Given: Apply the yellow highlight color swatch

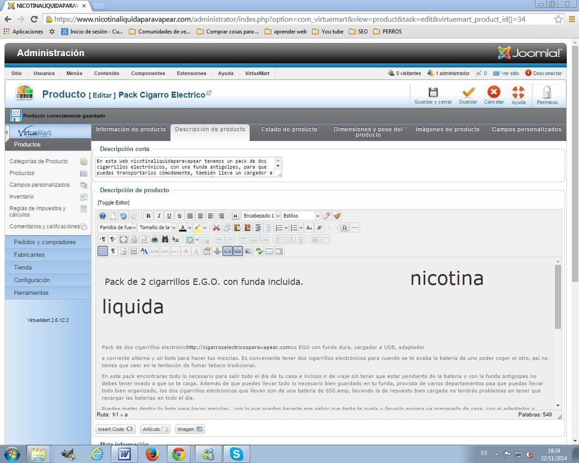Looking at the screenshot, I should [197, 227].
